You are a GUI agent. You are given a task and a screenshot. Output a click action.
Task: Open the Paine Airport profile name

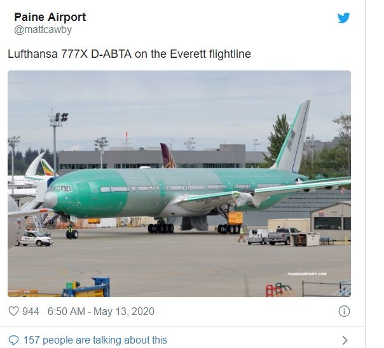[50, 17]
